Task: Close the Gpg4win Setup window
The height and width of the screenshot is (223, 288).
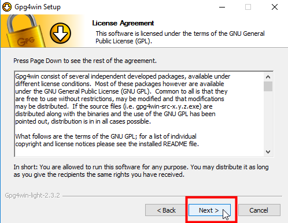Action: (275, 7)
